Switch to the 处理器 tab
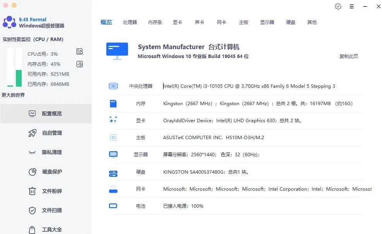 [x=130, y=22]
